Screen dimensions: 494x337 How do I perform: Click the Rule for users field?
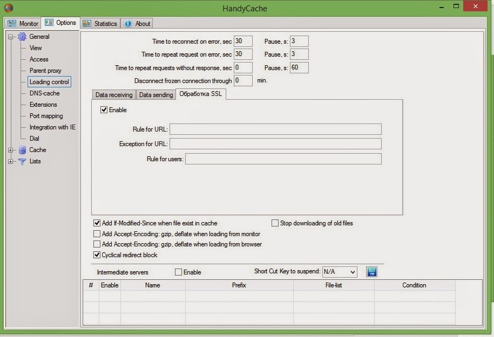click(x=283, y=159)
